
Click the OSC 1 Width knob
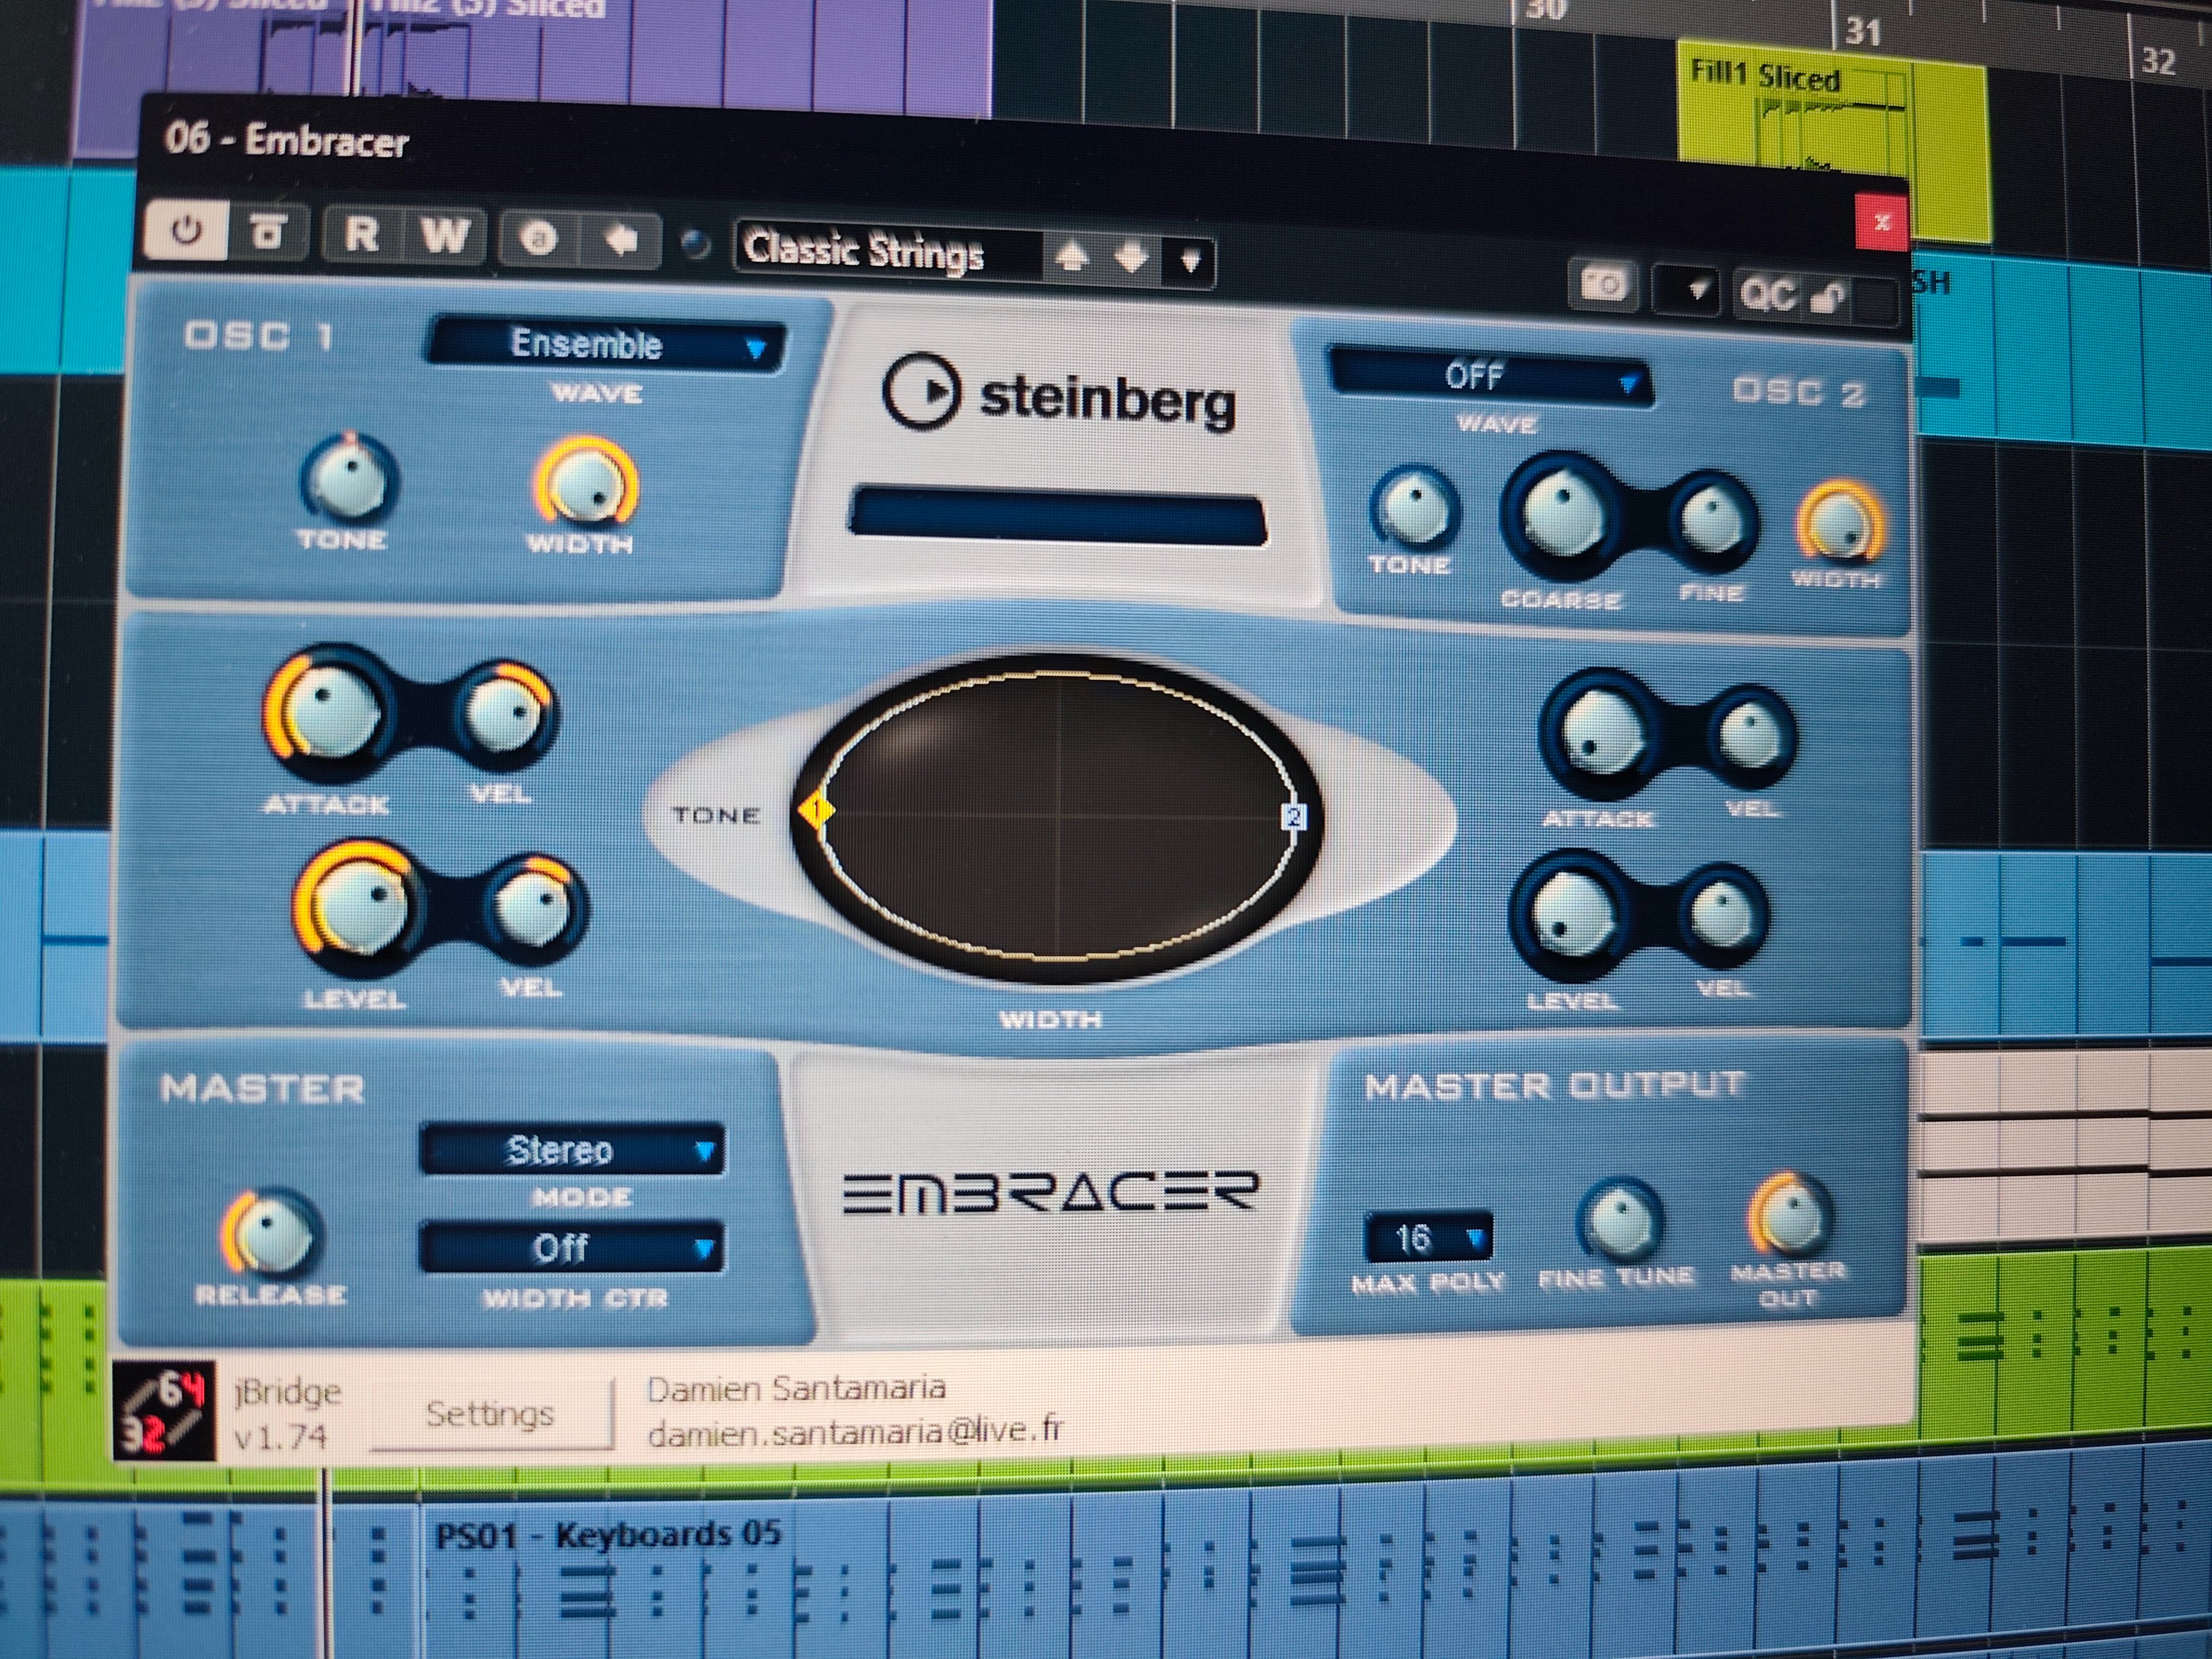click(x=586, y=483)
